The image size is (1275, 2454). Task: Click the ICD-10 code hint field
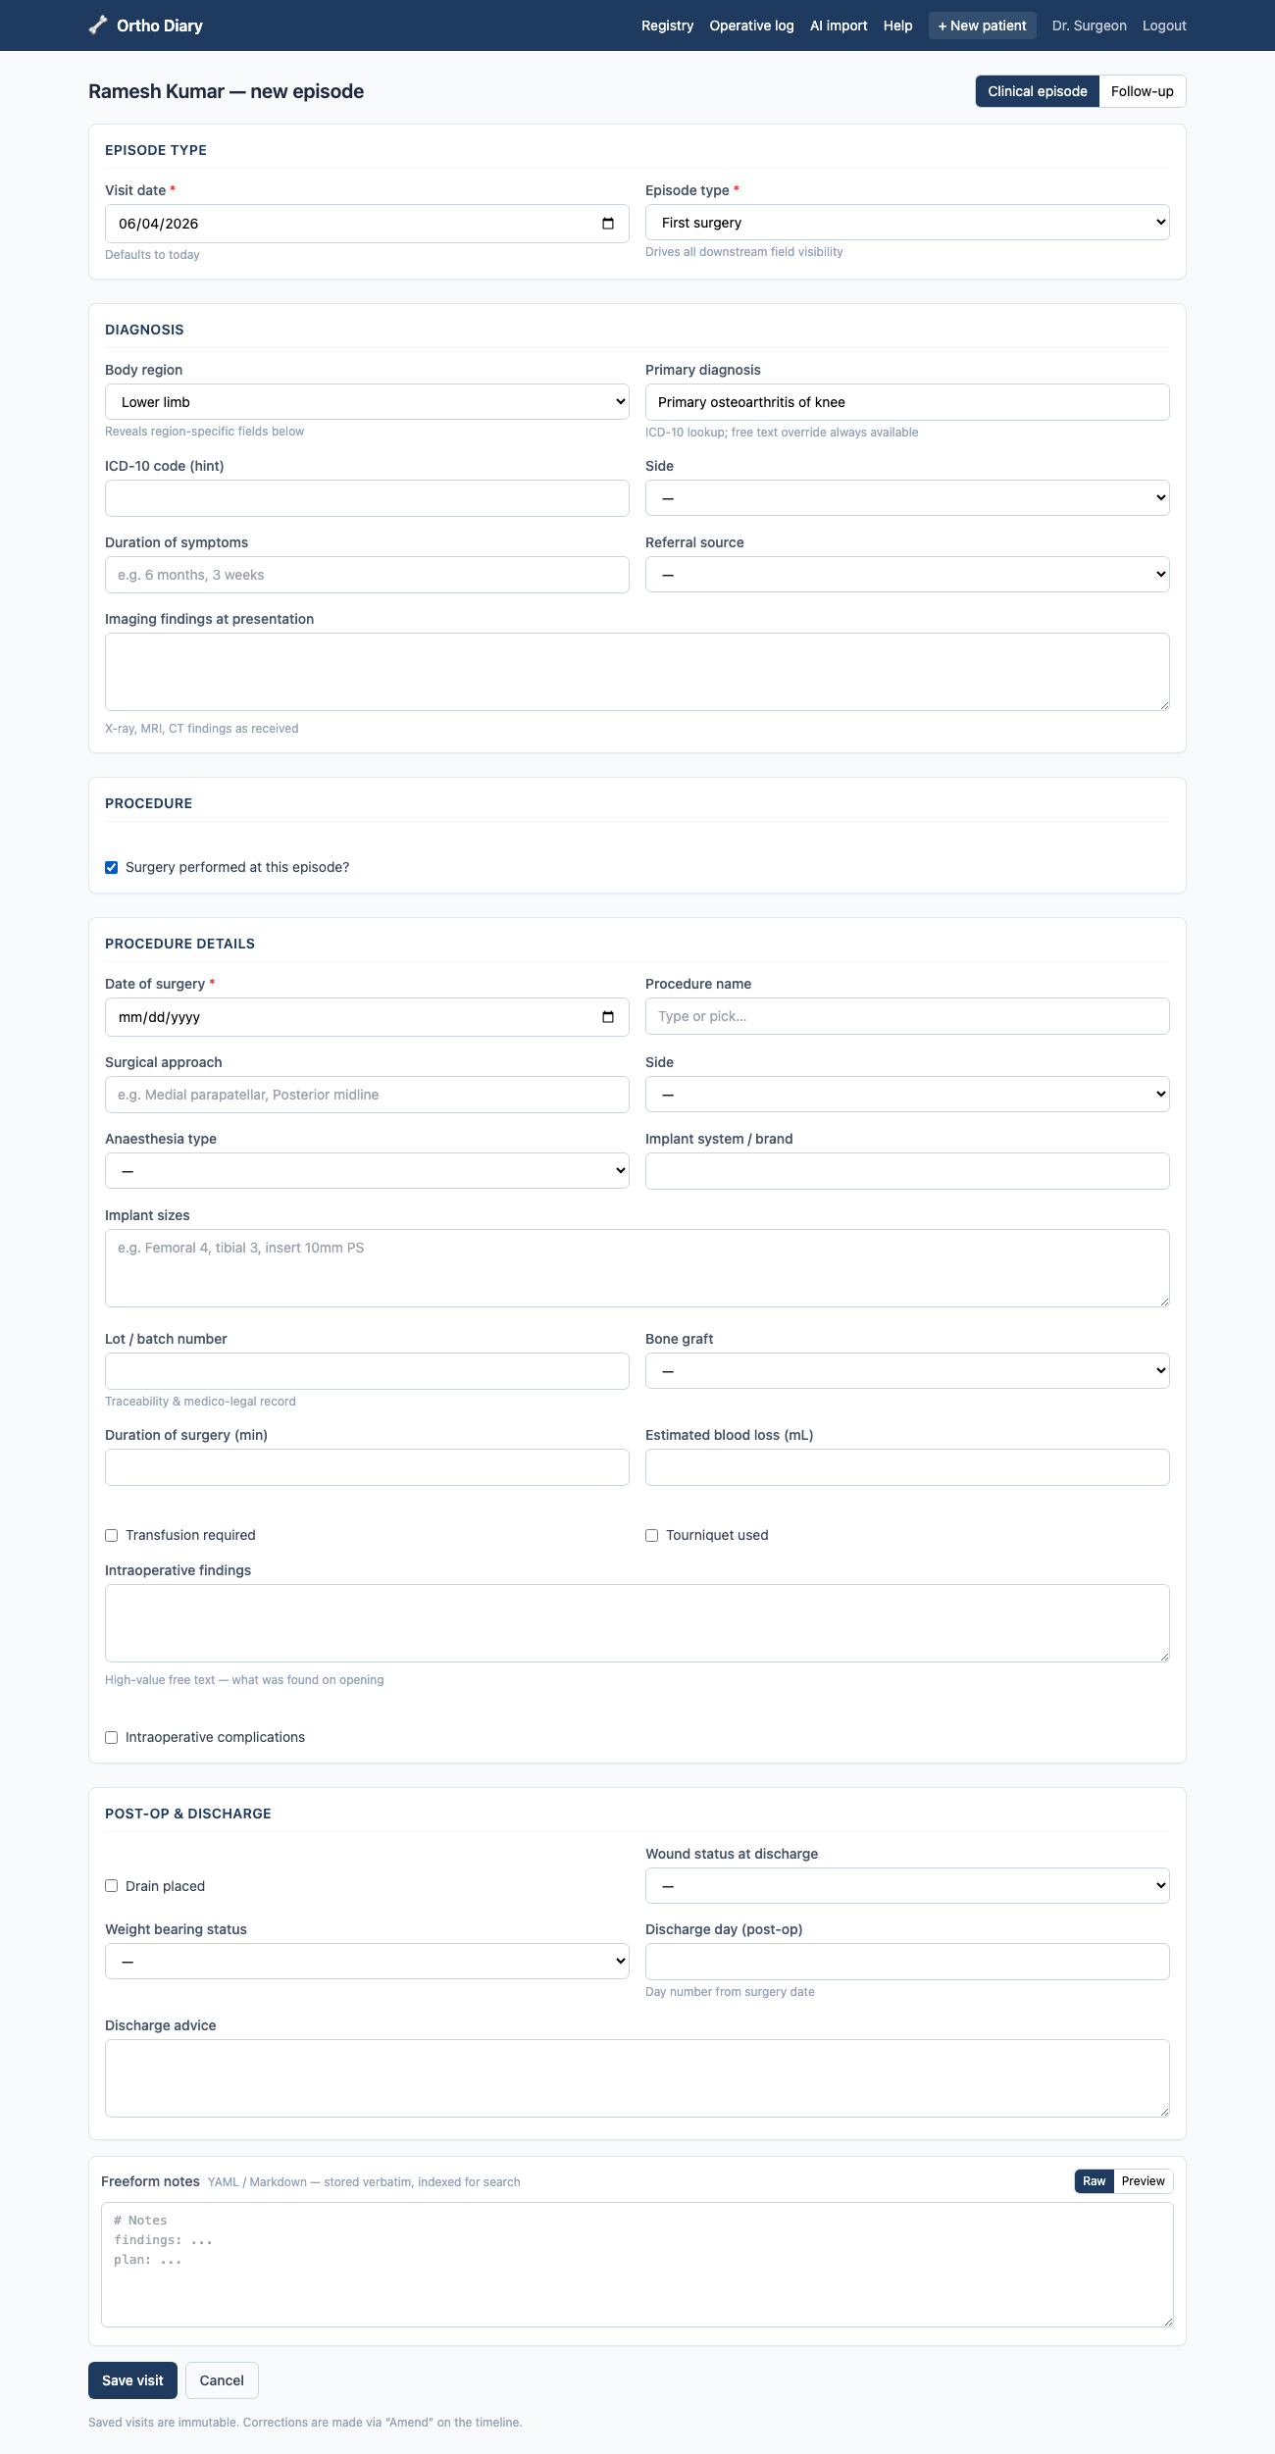(x=367, y=498)
